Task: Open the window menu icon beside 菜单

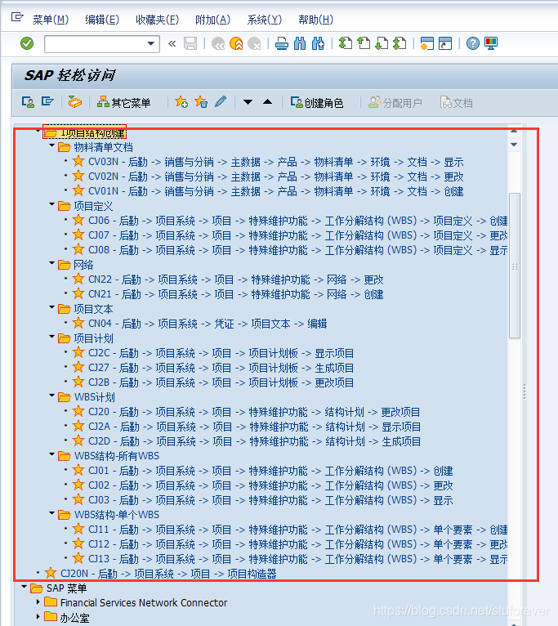Action: pos(17,17)
